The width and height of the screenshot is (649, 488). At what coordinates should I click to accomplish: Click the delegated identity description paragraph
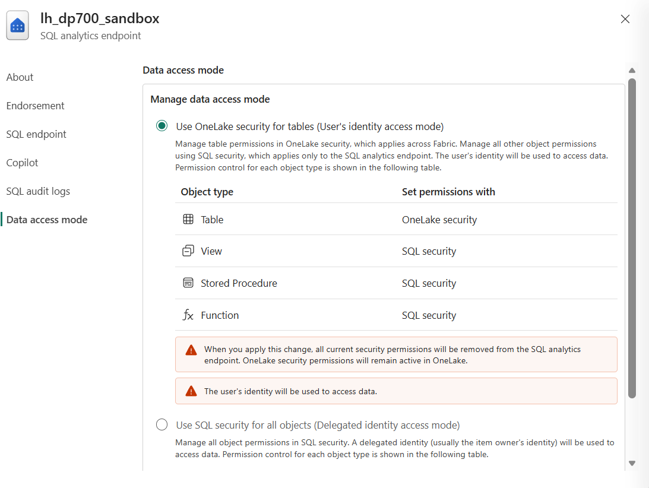coord(394,448)
